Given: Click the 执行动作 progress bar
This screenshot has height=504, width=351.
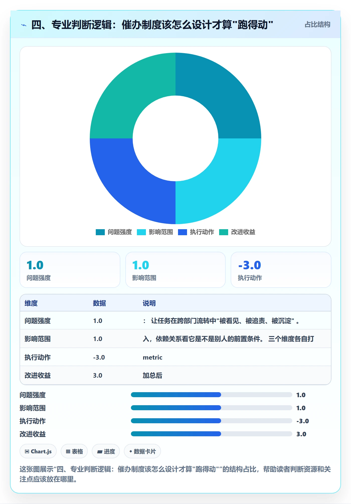Looking at the screenshot, I should [211, 421].
